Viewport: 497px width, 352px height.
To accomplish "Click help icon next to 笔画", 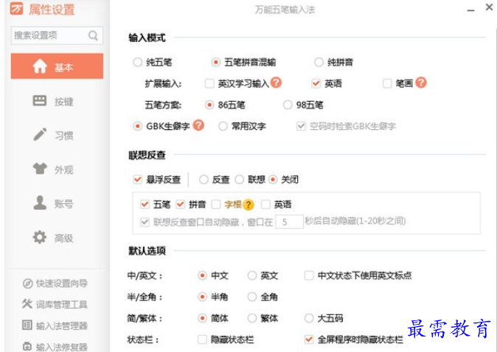I will 421,83.
